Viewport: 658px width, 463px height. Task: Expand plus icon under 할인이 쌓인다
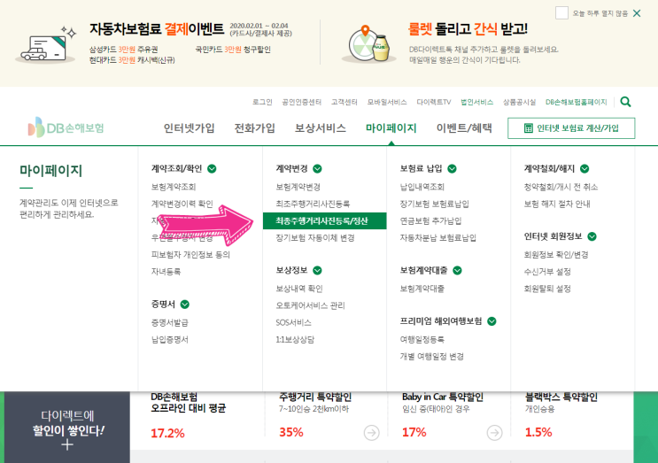pyautogui.click(x=67, y=445)
